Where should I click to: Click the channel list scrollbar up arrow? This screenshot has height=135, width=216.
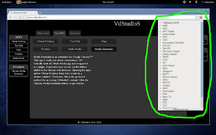202,21
